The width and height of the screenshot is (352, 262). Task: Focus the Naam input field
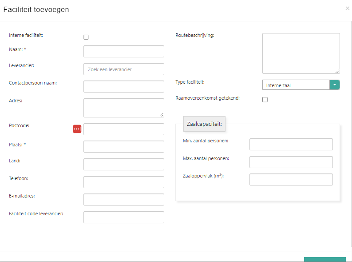pyautogui.click(x=123, y=51)
